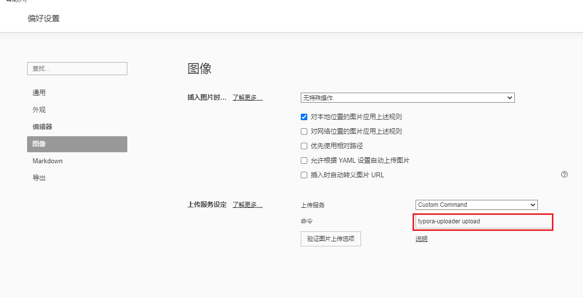Enable YAML-based auto upload (允许根据 YAML 设置自动上传图片) checkbox
The height and width of the screenshot is (297, 583).
304,160
